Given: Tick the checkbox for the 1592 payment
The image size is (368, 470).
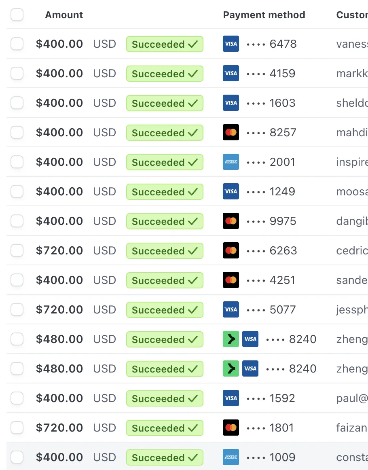Looking at the screenshot, I should pos(17,398).
